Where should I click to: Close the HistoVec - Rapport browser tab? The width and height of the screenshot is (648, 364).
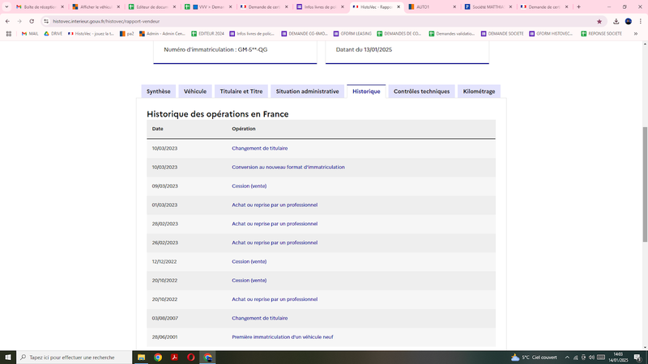[x=399, y=7]
